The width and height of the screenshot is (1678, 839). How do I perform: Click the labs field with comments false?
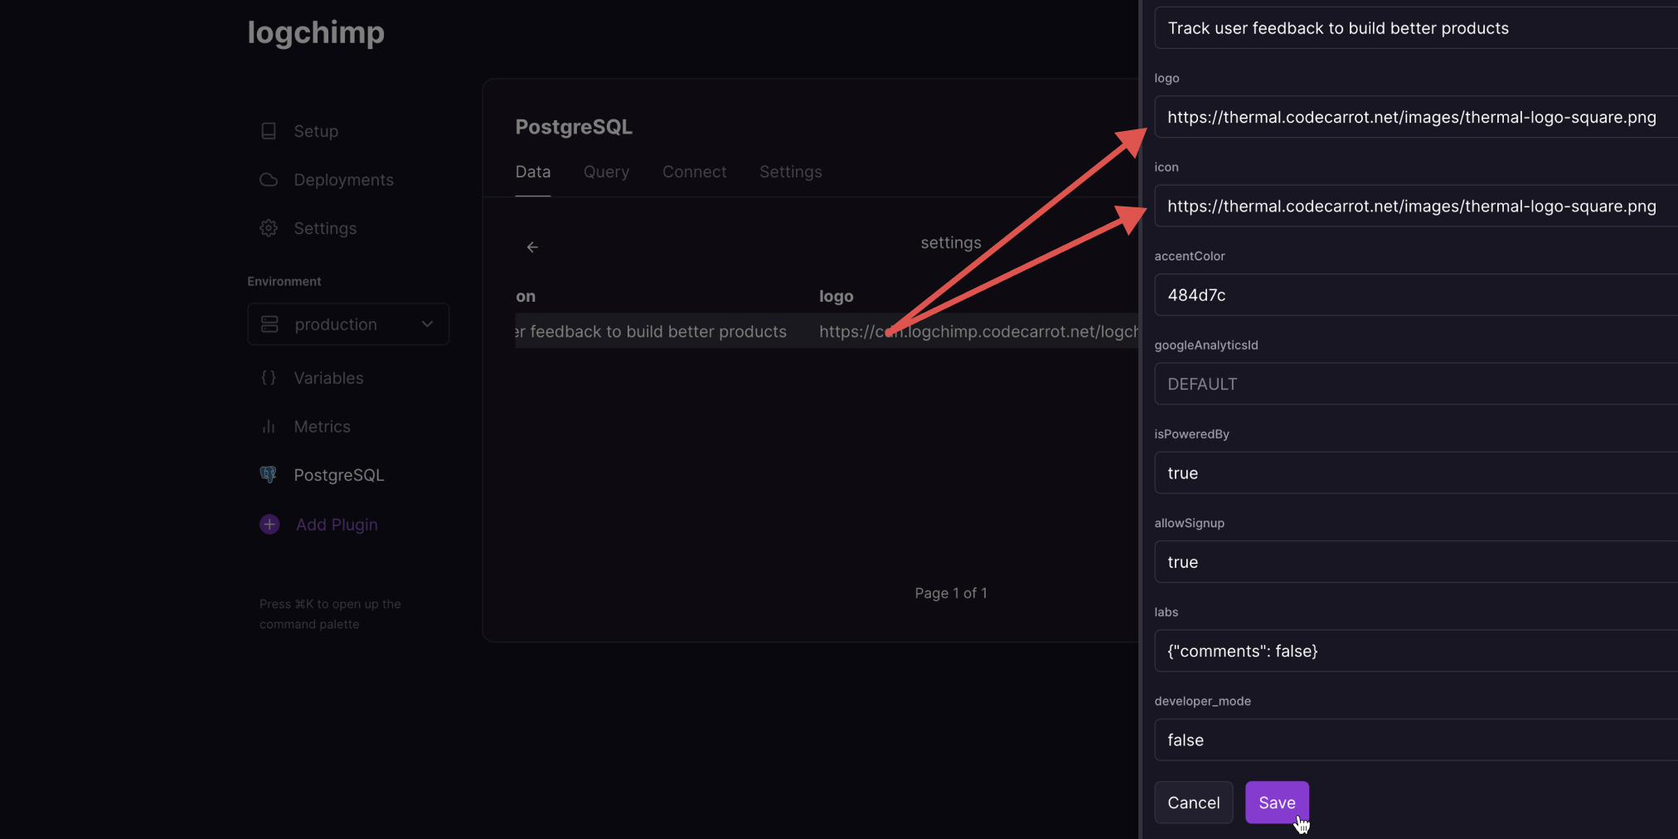click(x=1412, y=651)
